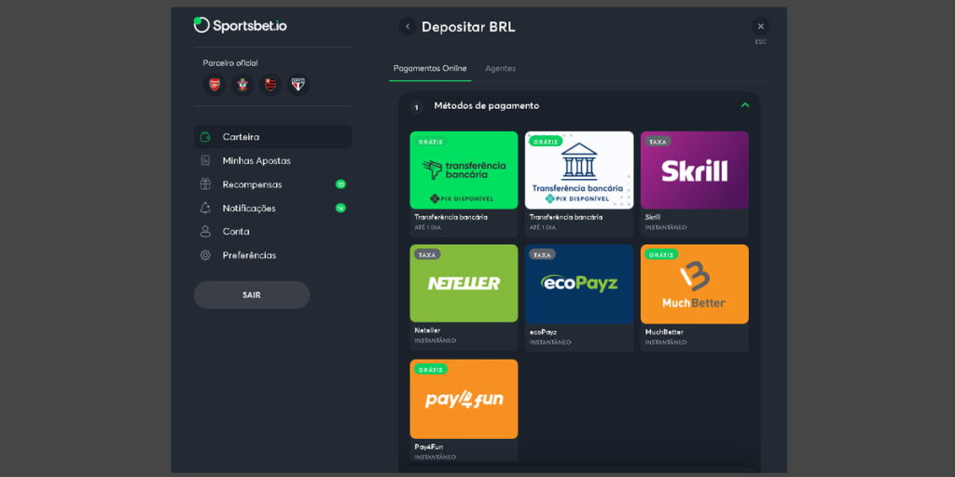This screenshot has width=955, height=477.
Task: Click the Skrill caption under its card
Action: tap(652, 216)
